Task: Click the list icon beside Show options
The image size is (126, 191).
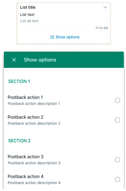Action: tap(52, 37)
